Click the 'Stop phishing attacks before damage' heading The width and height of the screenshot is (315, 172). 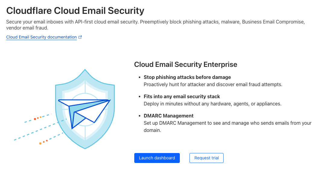point(187,77)
